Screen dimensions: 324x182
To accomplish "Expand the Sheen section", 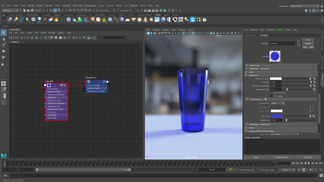I will pos(247,128).
